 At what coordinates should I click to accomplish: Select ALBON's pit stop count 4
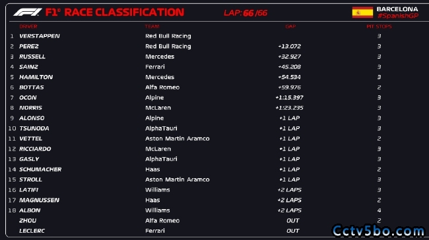click(x=379, y=210)
